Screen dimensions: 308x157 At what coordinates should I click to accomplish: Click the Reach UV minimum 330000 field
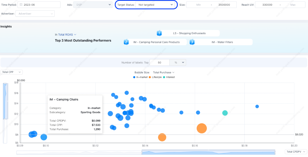coord(267,5)
